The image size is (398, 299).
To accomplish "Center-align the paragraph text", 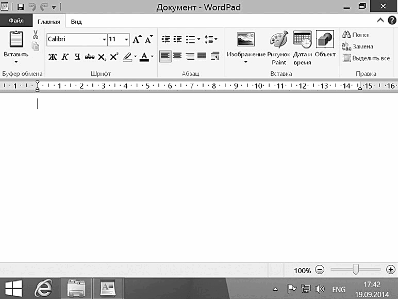I will 177,56.
